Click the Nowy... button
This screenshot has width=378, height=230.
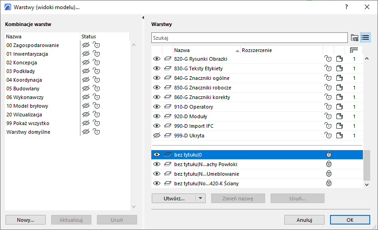tap(26, 220)
